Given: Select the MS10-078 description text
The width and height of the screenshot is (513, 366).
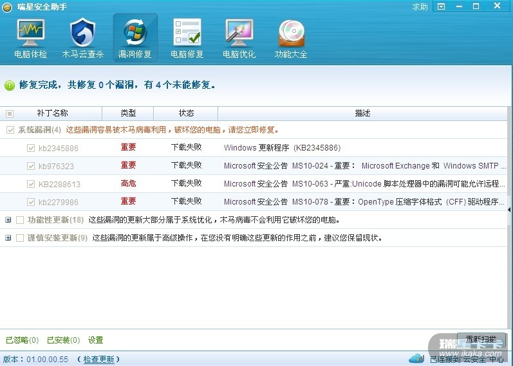Looking at the screenshot, I should coord(364,202).
